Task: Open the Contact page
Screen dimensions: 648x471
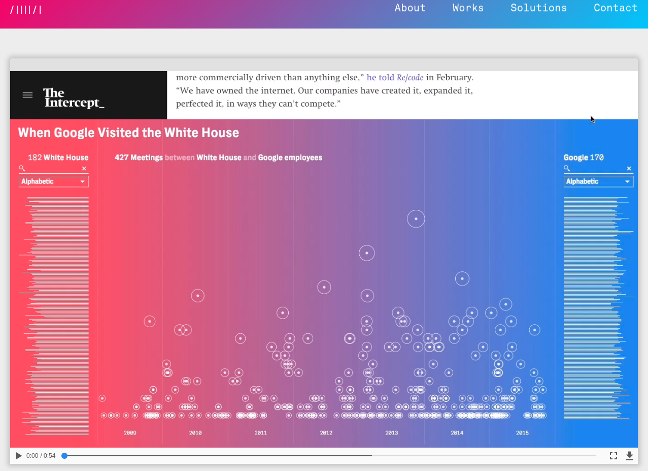Action: (616, 8)
